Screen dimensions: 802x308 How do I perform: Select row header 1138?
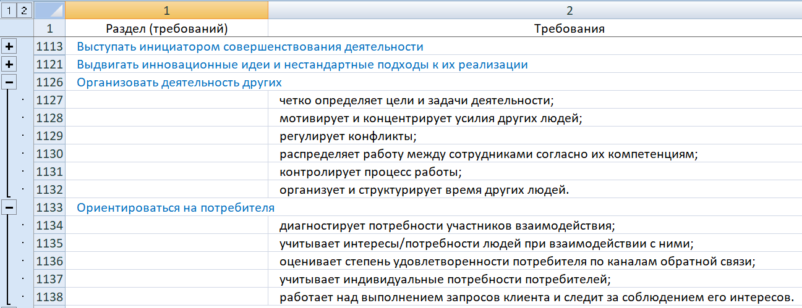pos(50,298)
